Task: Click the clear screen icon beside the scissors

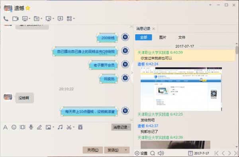Action: [80, 127]
